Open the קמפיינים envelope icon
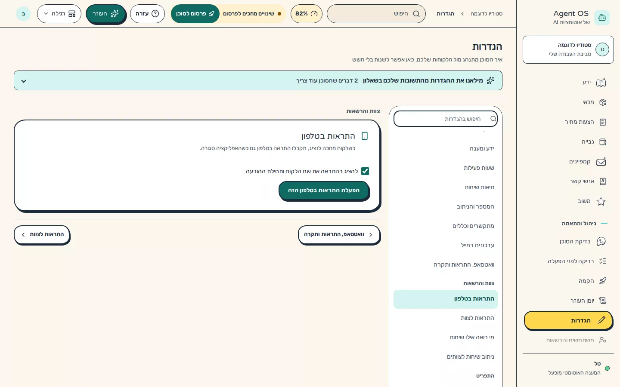This screenshot has height=387, width=620. coord(601,162)
